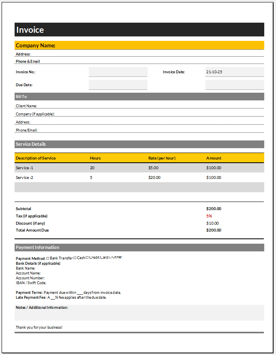This screenshot has height=355, width=276.
Task: Click the Invoice No. input box
Action: point(118,72)
